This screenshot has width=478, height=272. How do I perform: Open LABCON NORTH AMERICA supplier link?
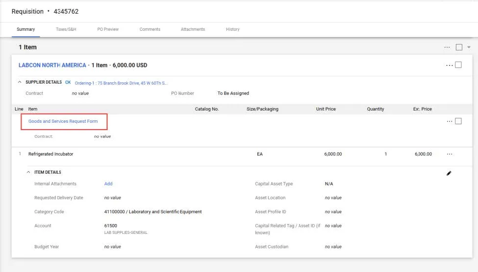(x=52, y=65)
